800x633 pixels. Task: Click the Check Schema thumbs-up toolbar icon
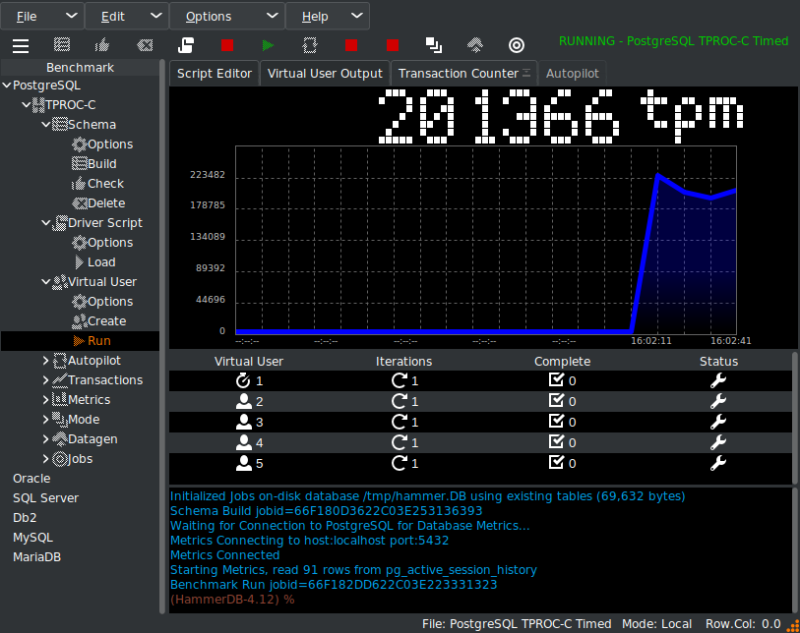(102, 45)
